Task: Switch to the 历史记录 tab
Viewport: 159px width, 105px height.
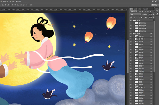Action: point(145,9)
